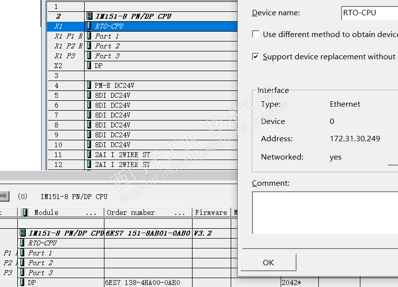Click the 8DI DC24V icon in slot 7

pos(89,115)
